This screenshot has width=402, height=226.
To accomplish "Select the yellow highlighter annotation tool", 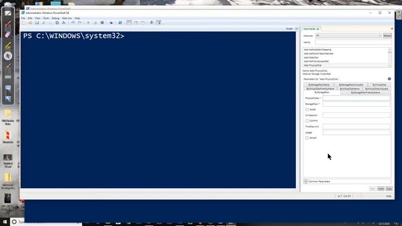I will point(8,46).
